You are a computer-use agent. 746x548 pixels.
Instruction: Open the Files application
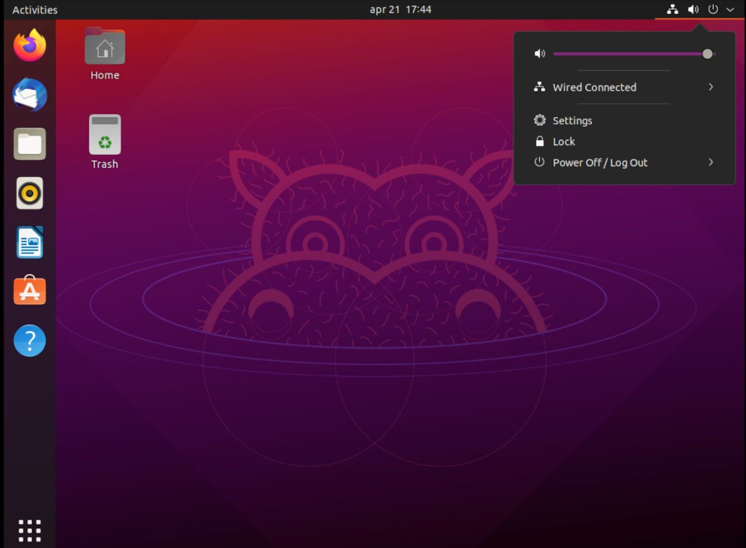30,144
